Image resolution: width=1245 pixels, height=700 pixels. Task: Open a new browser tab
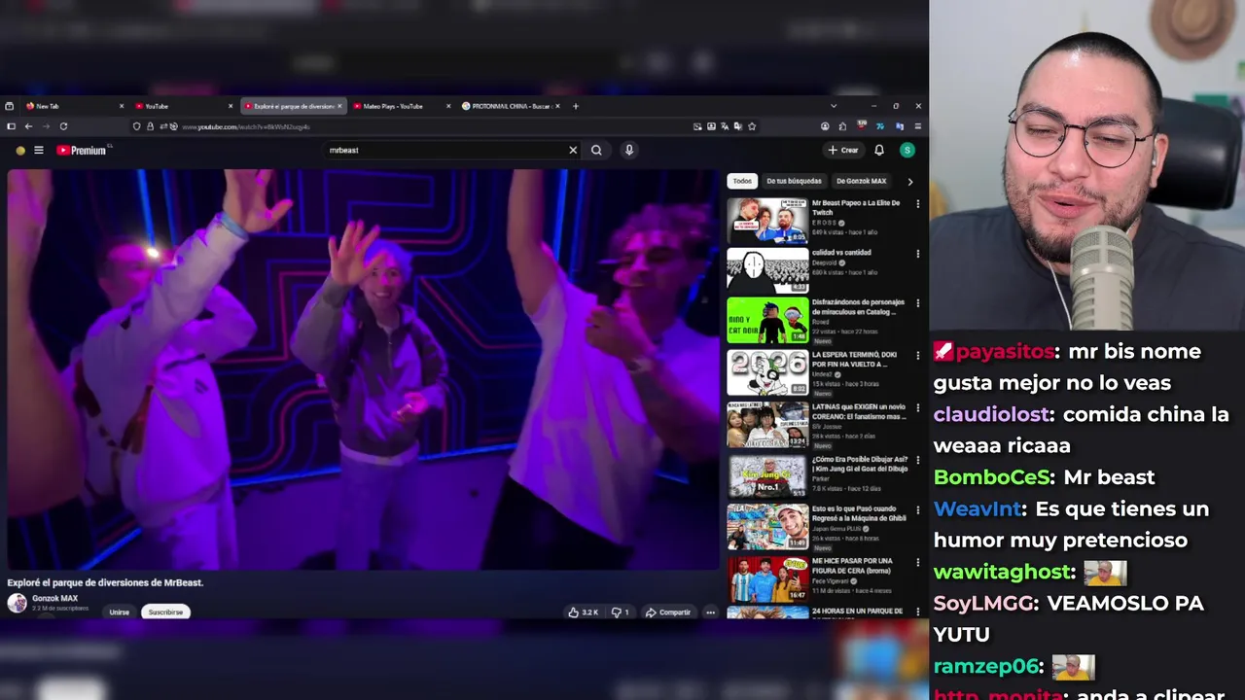point(576,106)
